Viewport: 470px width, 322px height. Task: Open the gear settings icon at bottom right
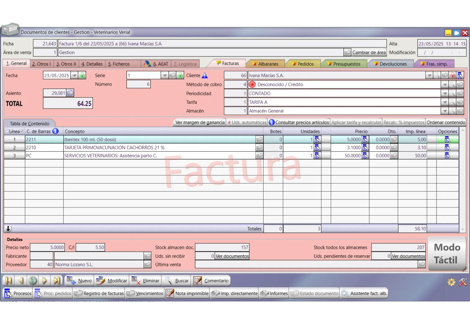451,282
